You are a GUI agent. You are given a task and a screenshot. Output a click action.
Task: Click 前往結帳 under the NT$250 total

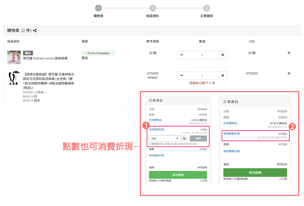pyautogui.click(x=178, y=175)
